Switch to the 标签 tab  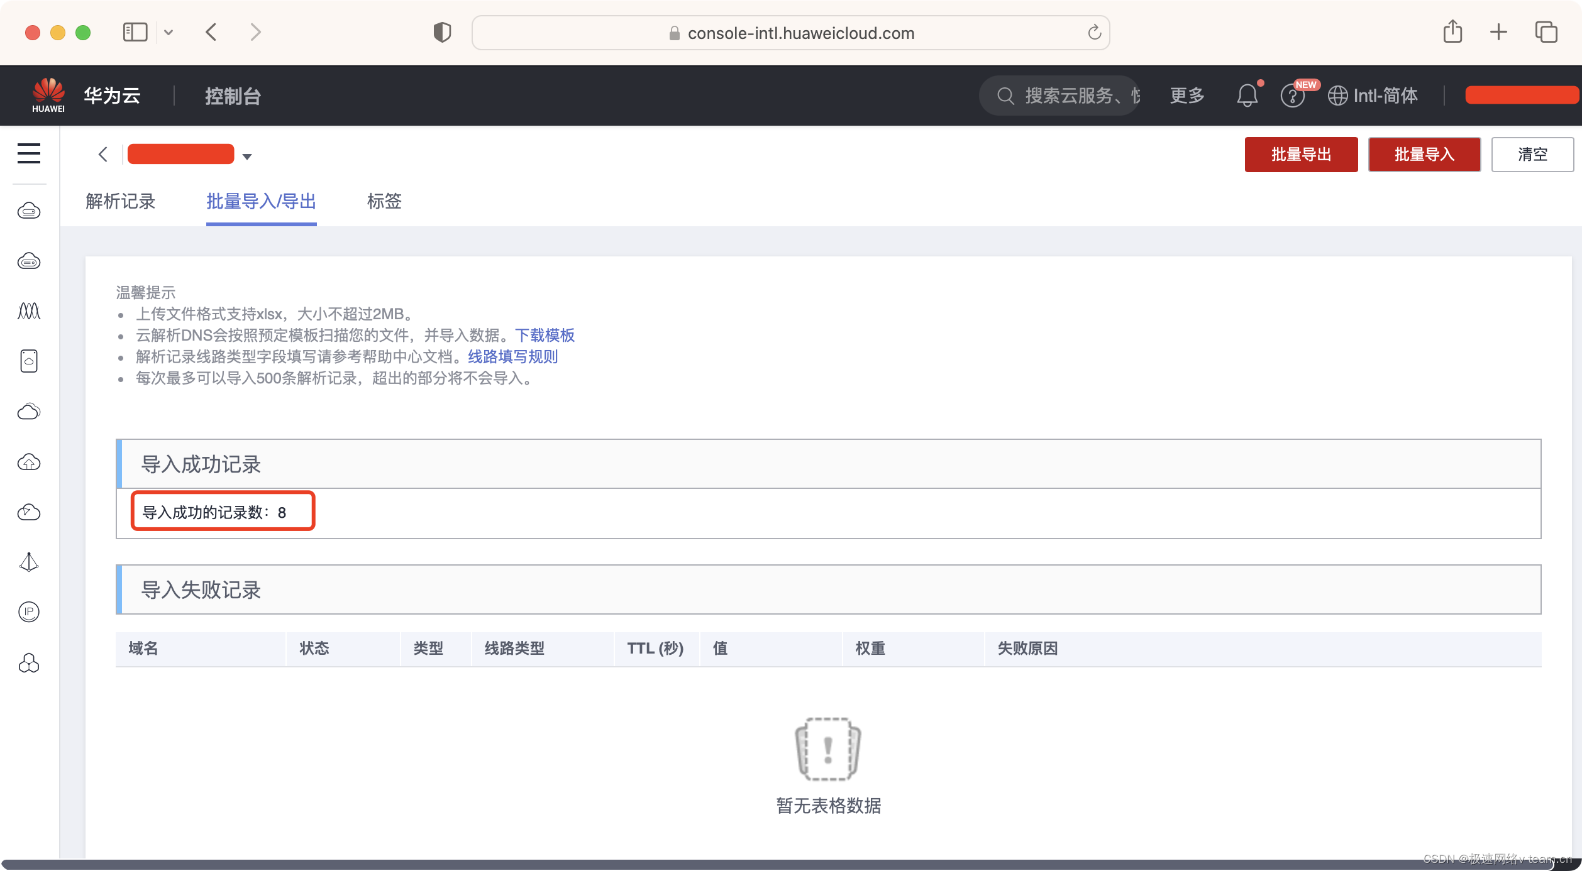point(384,202)
